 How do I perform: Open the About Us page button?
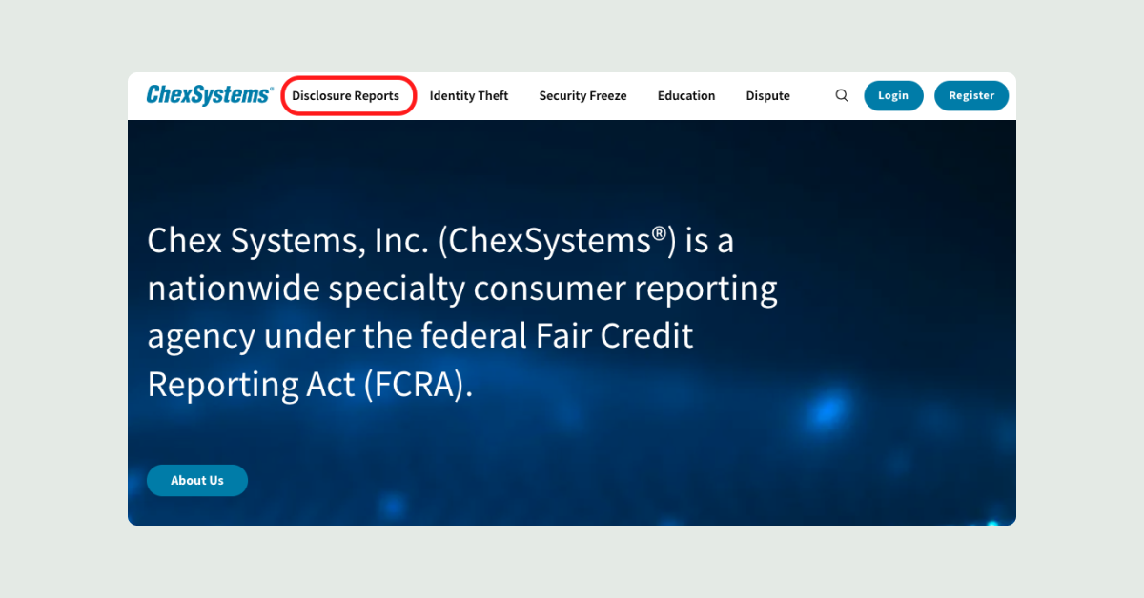pos(197,481)
